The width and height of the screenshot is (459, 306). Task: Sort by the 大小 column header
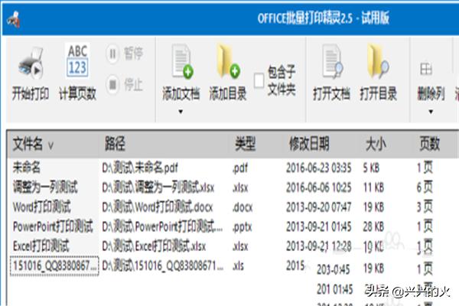(376, 144)
